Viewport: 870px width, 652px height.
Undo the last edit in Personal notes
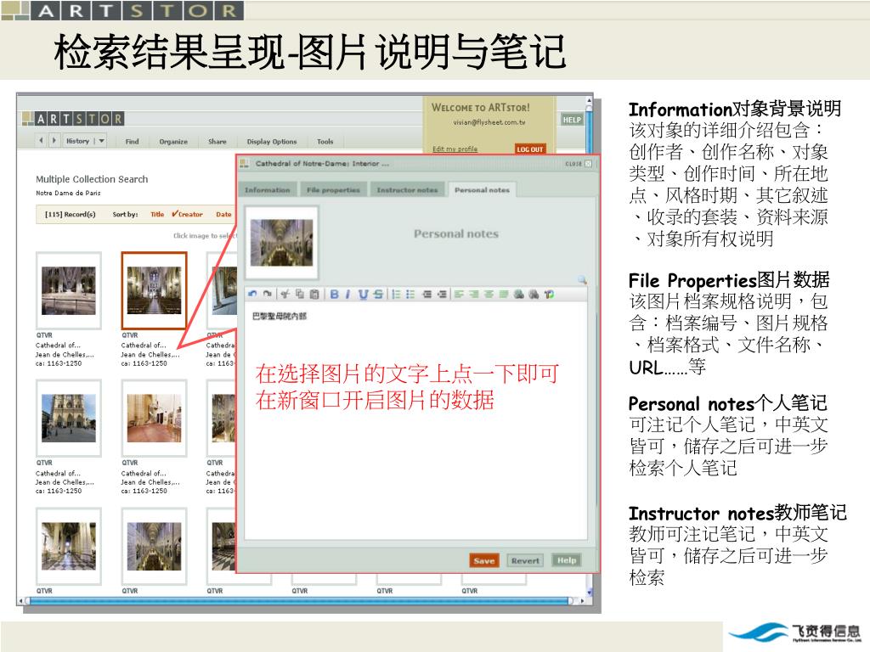[x=252, y=294]
